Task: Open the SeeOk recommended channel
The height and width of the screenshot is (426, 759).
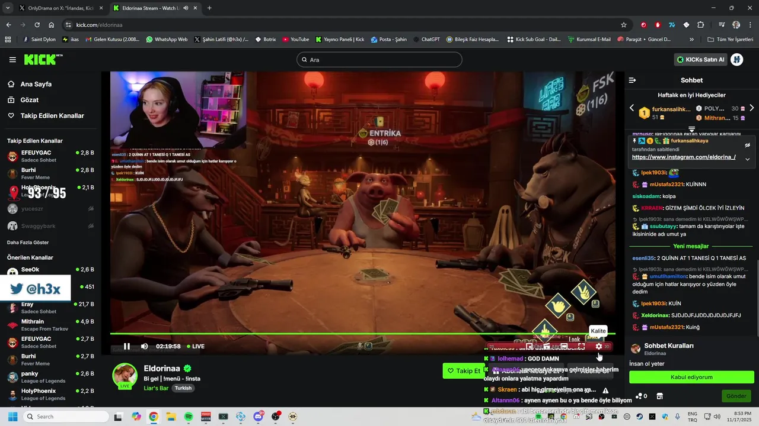Action: [x=50, y=271]
